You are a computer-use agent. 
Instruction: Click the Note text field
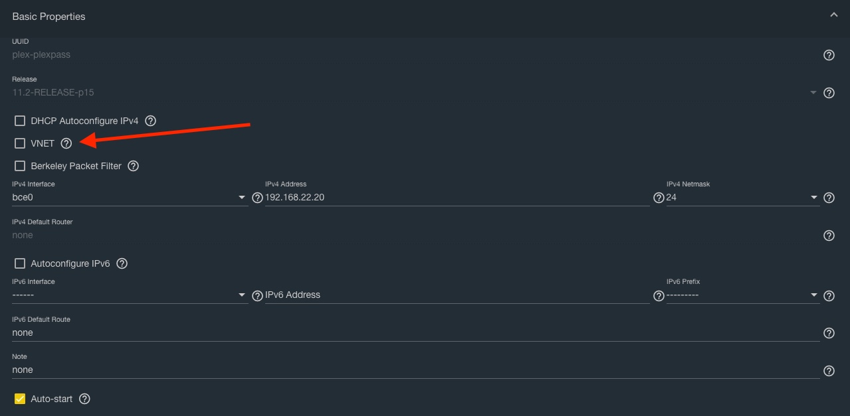click(x=415, y=370)
